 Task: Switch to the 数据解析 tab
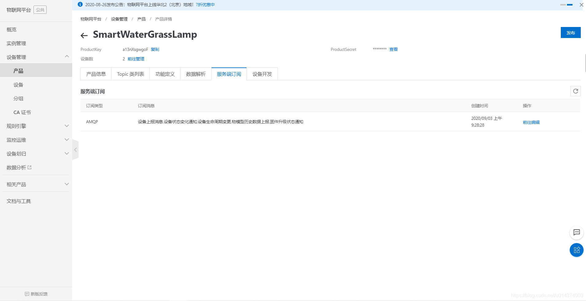[196, 74]
